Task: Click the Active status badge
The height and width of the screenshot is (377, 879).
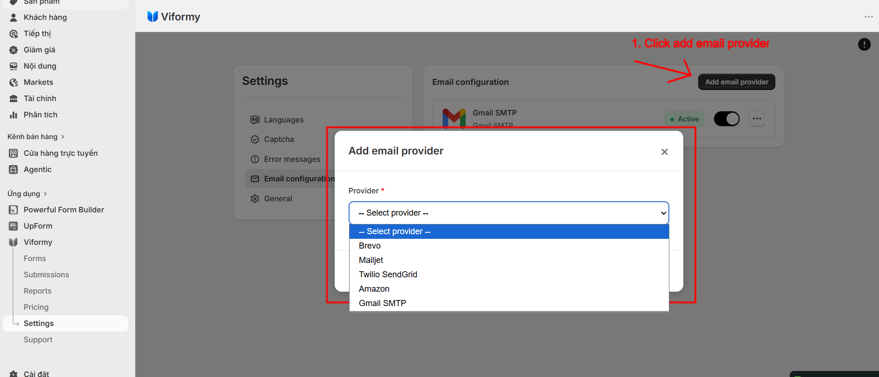Action: 684,119
